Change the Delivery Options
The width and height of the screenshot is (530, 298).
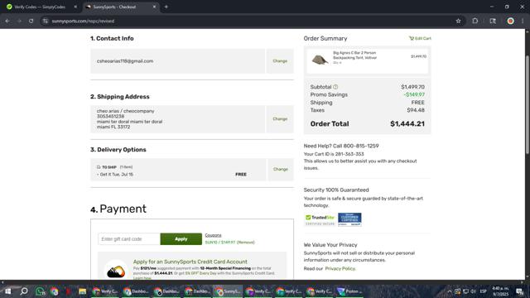(281, 169)
